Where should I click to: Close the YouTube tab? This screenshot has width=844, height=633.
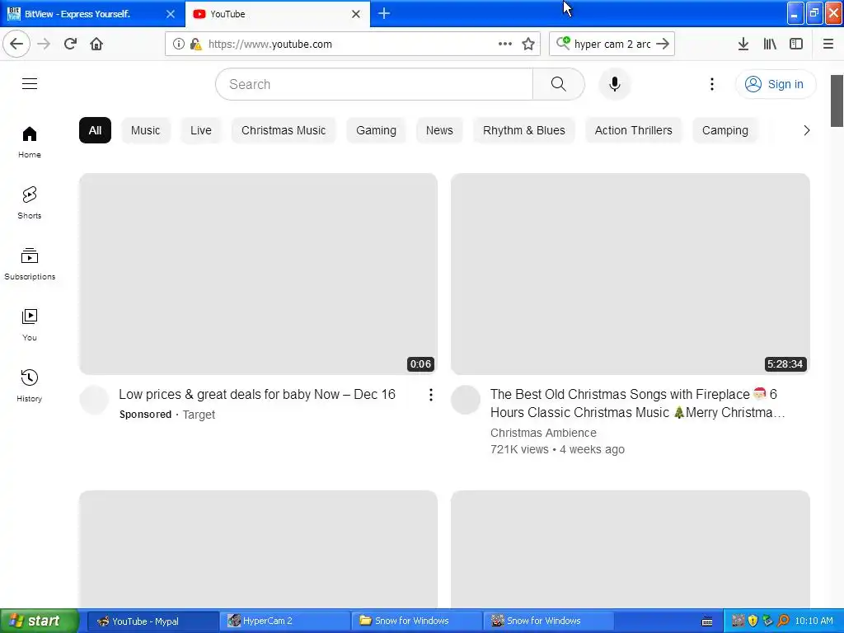[x=356, y=14]
